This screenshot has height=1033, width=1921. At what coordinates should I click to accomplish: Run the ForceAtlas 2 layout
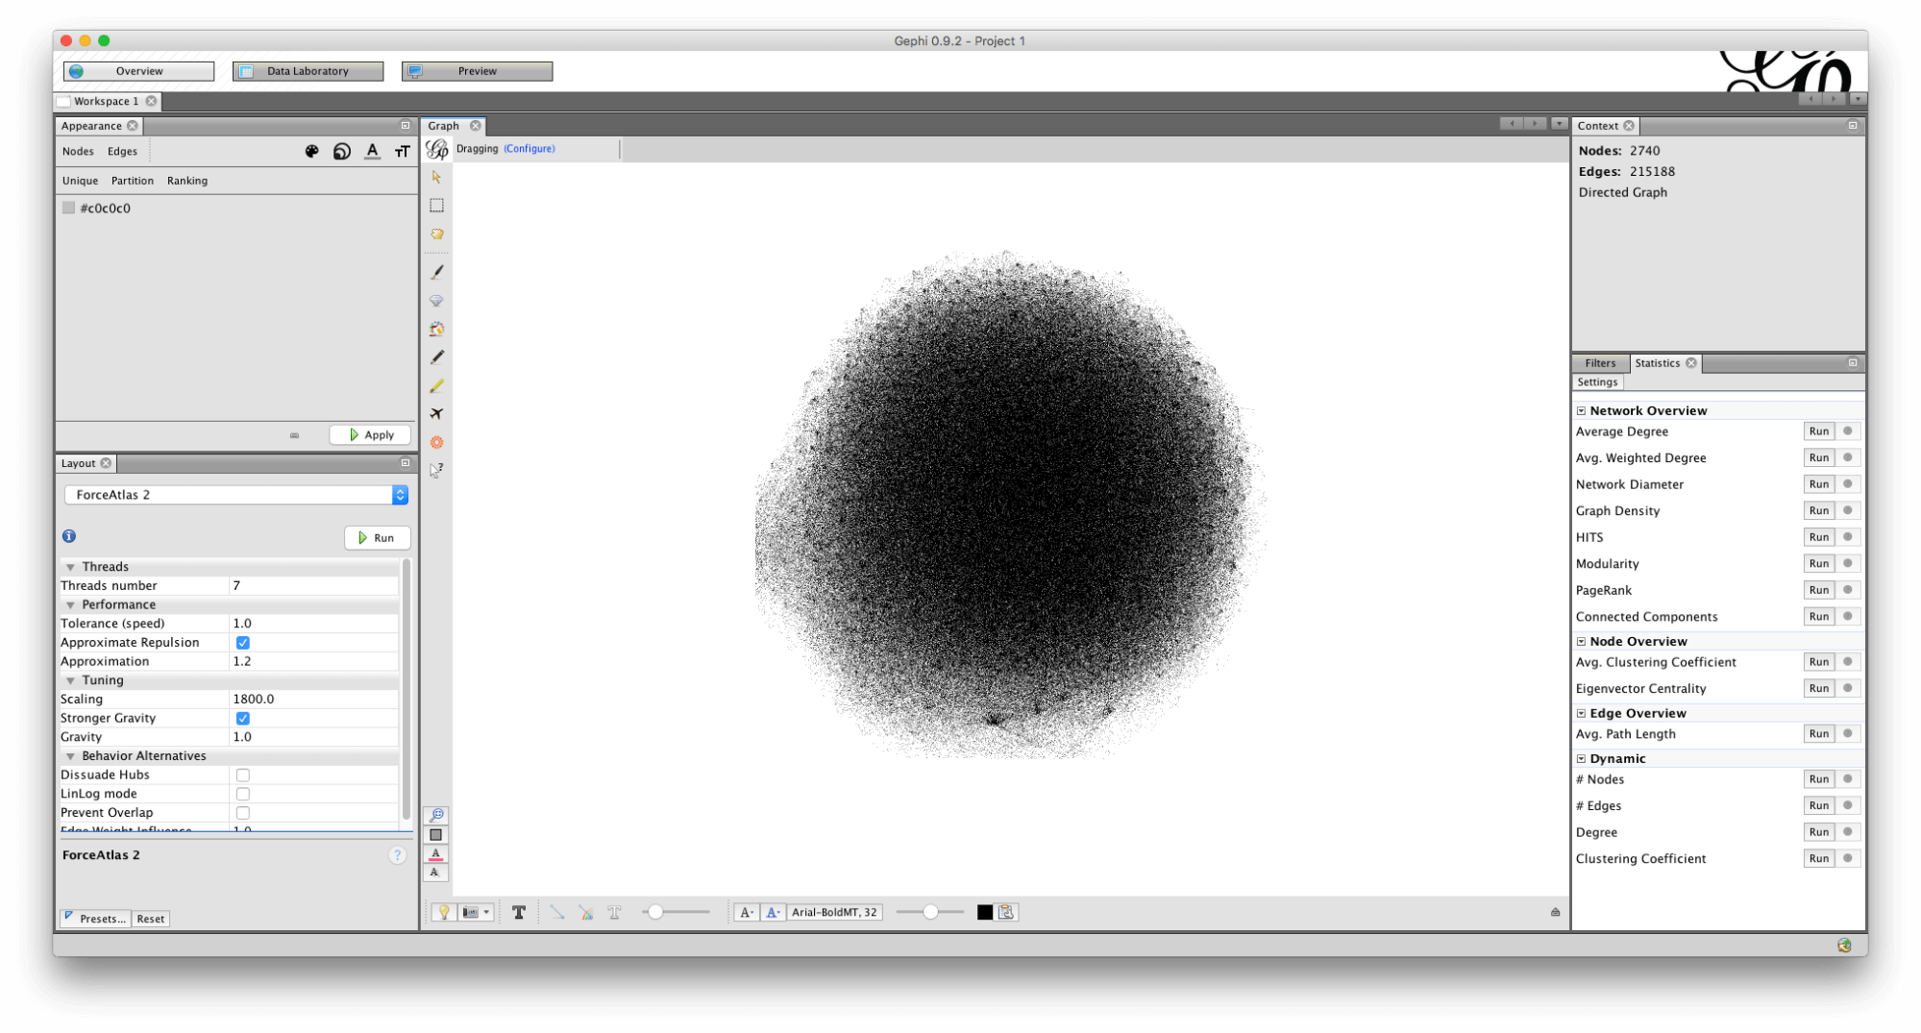tap(377, 538)
